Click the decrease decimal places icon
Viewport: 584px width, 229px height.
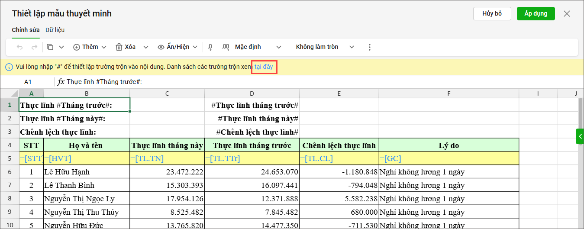tap(210, 47)
